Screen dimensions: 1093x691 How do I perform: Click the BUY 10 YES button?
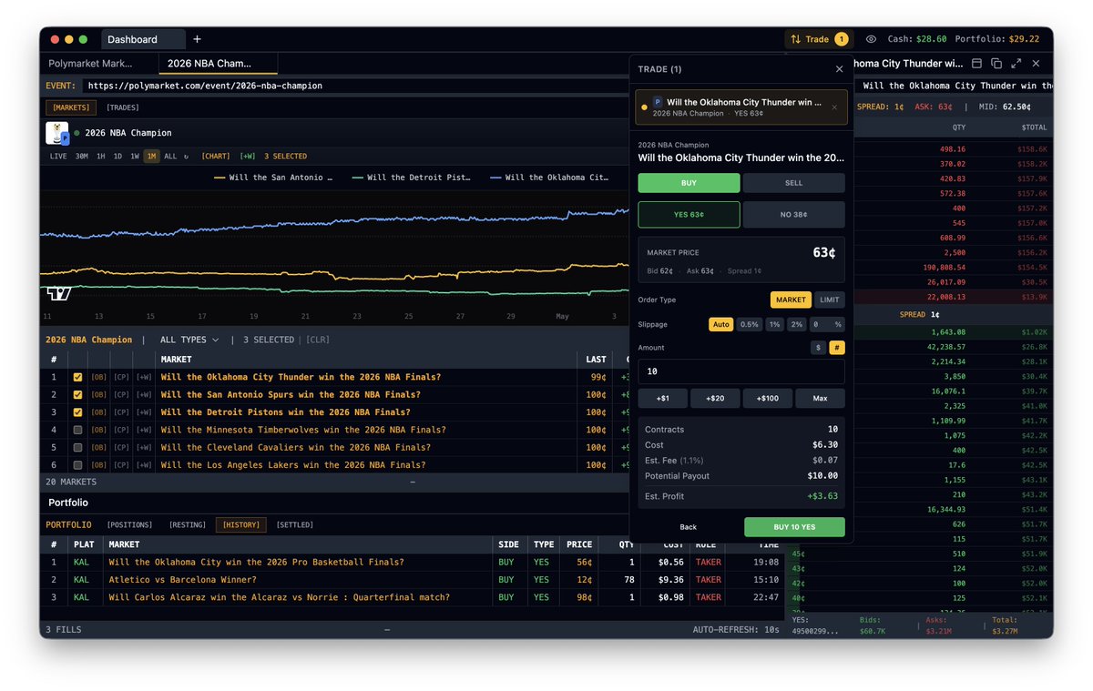[794, 527]
